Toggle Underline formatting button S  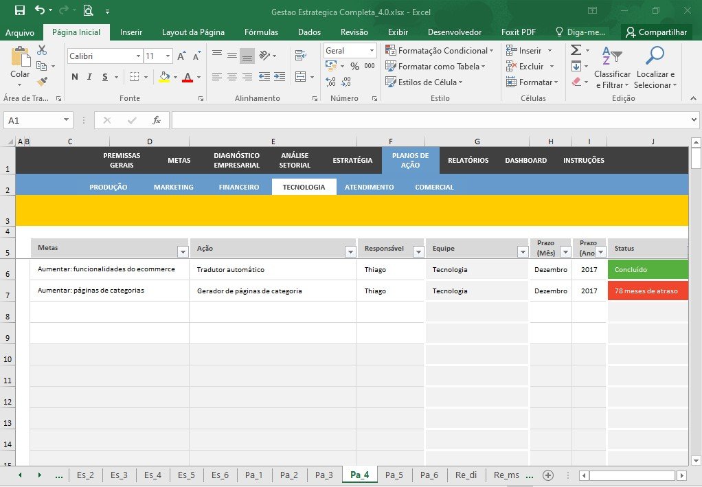coord(105,77)
